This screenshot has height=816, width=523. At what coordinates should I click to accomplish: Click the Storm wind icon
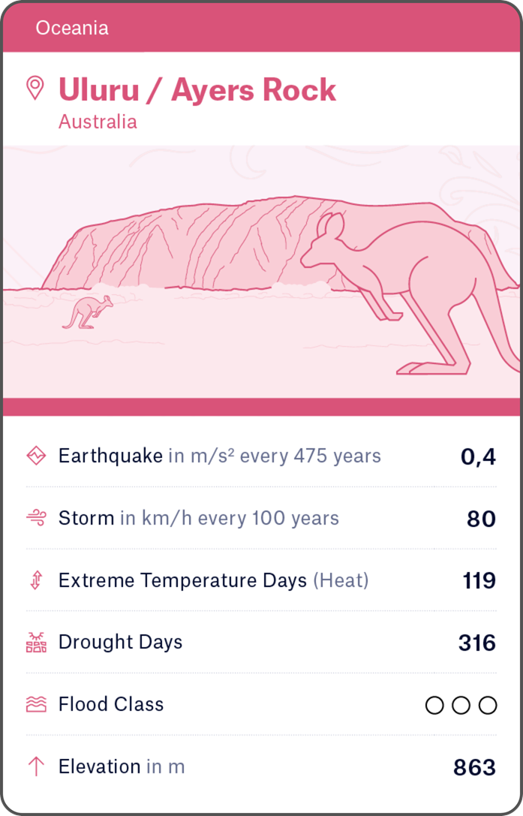(x=36, y=518)
